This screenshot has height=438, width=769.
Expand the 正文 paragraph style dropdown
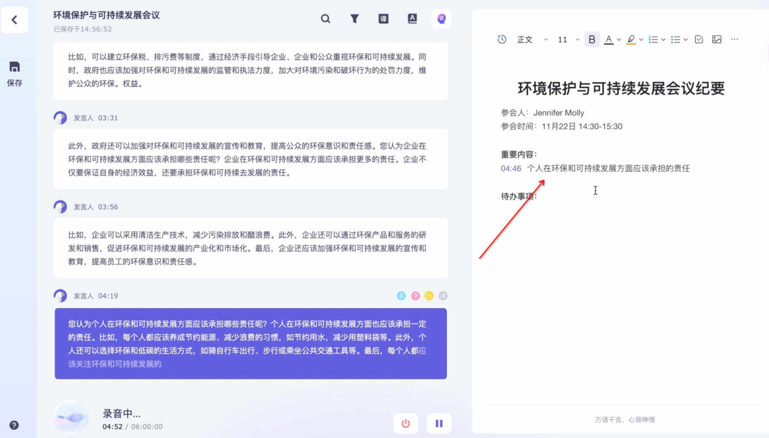(x=545, y=40)
